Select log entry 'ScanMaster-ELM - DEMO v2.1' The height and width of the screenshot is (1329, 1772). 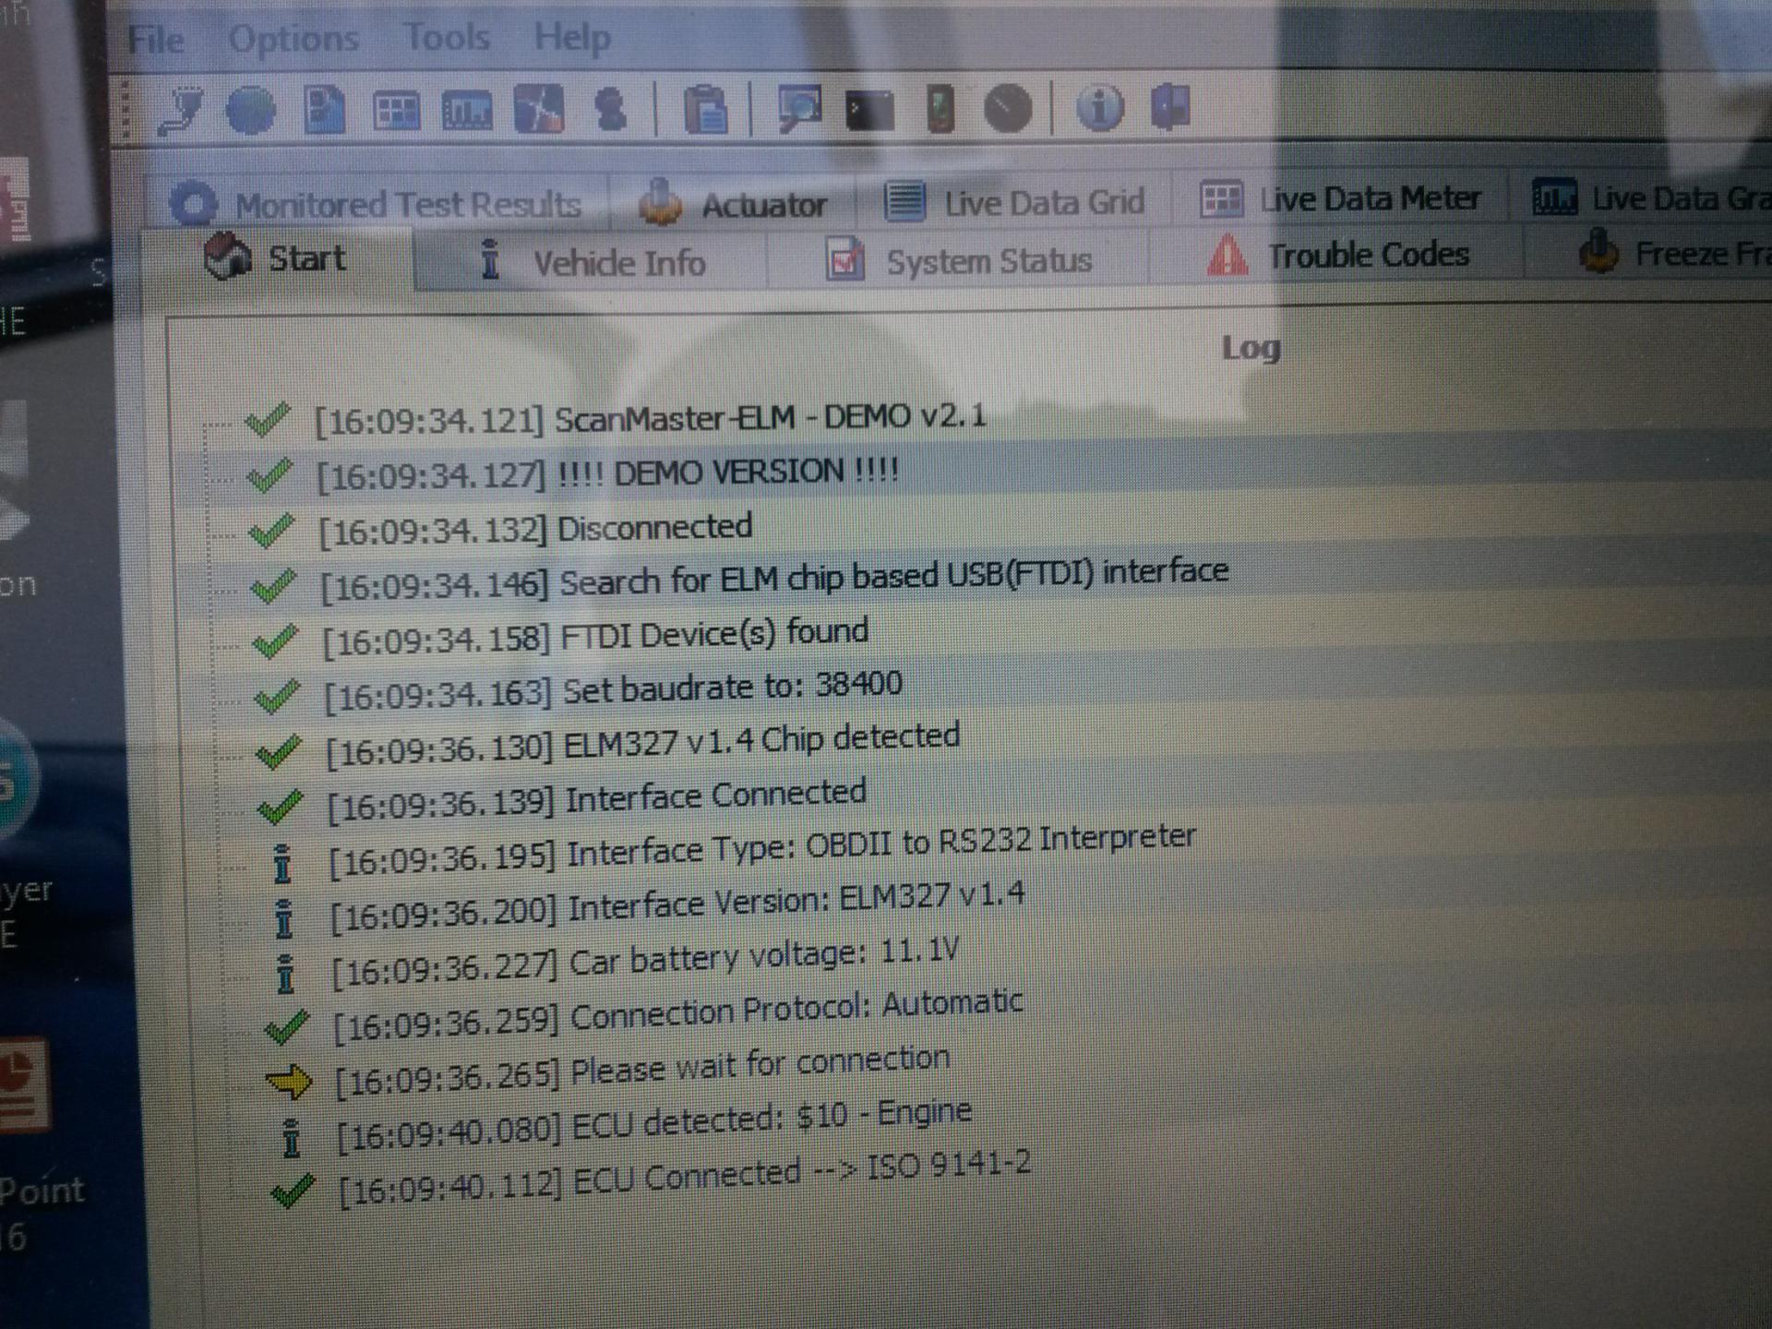click(x=650, y=418)
